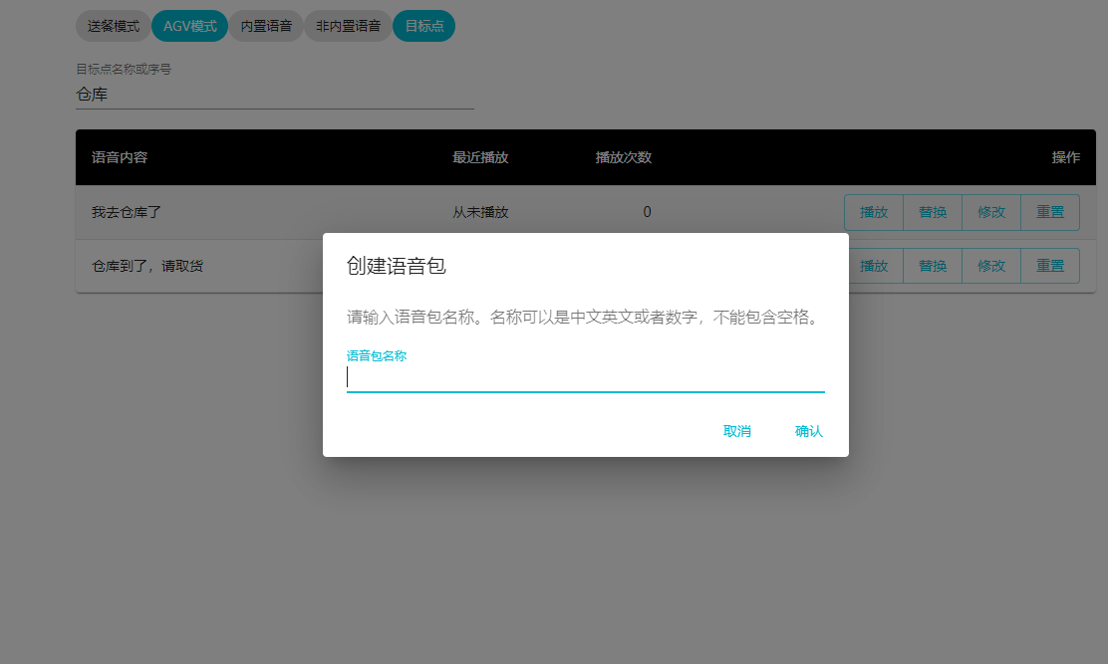
Task: Confirm voice pack creation with 确认
Action: pos(808,431)
